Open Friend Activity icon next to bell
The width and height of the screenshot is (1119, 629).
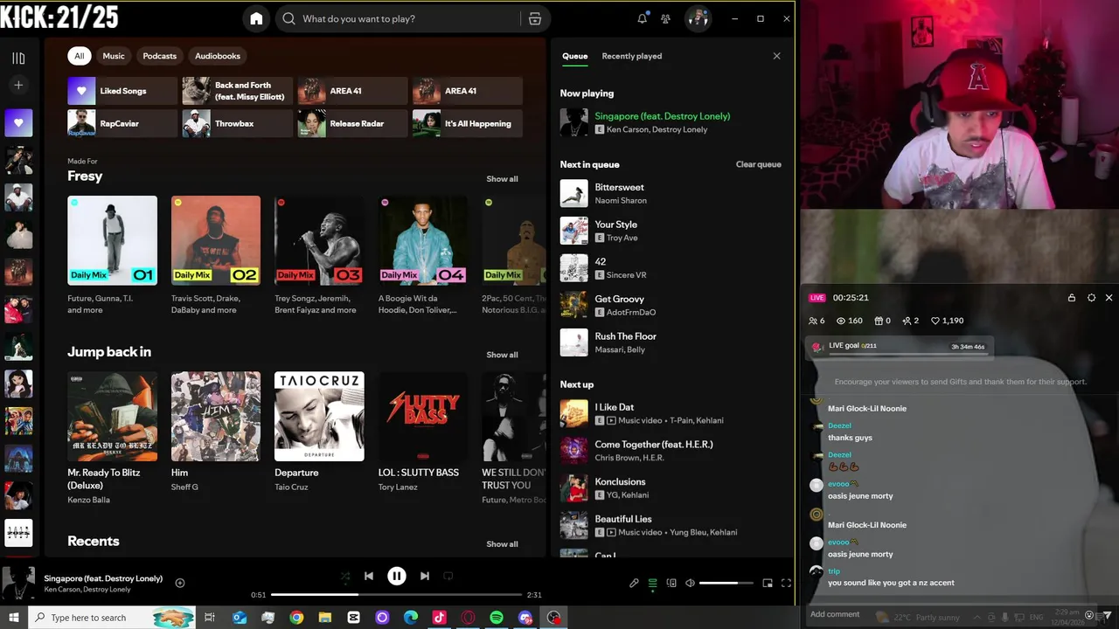(665, 18)
